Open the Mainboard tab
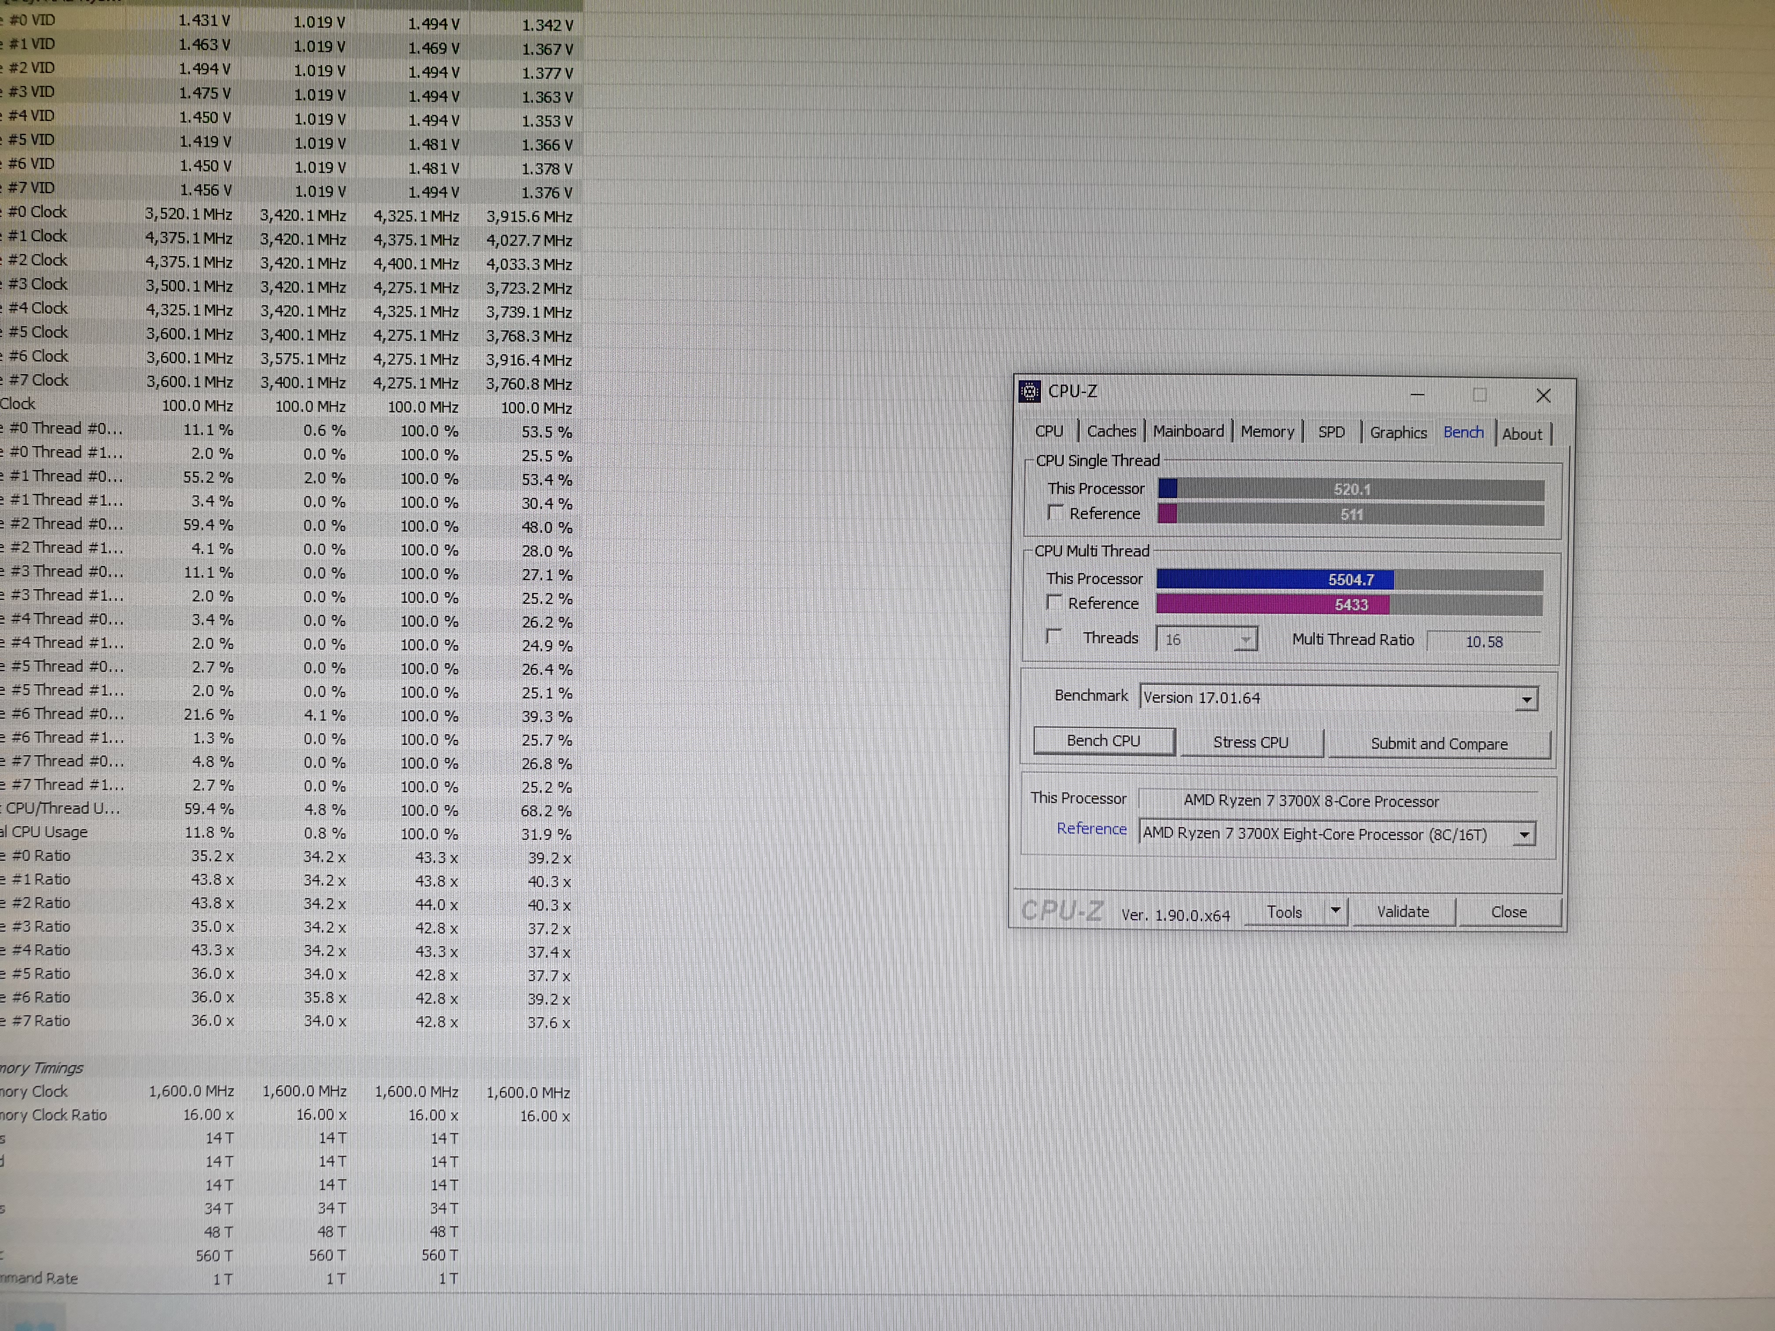This screenshot has width=1775, height=1331. (1188, 432)
